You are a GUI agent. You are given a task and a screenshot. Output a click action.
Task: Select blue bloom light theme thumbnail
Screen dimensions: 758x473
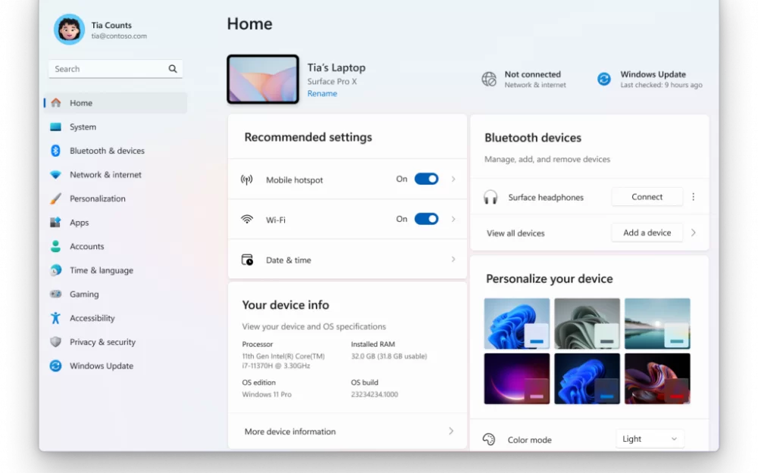517,323
